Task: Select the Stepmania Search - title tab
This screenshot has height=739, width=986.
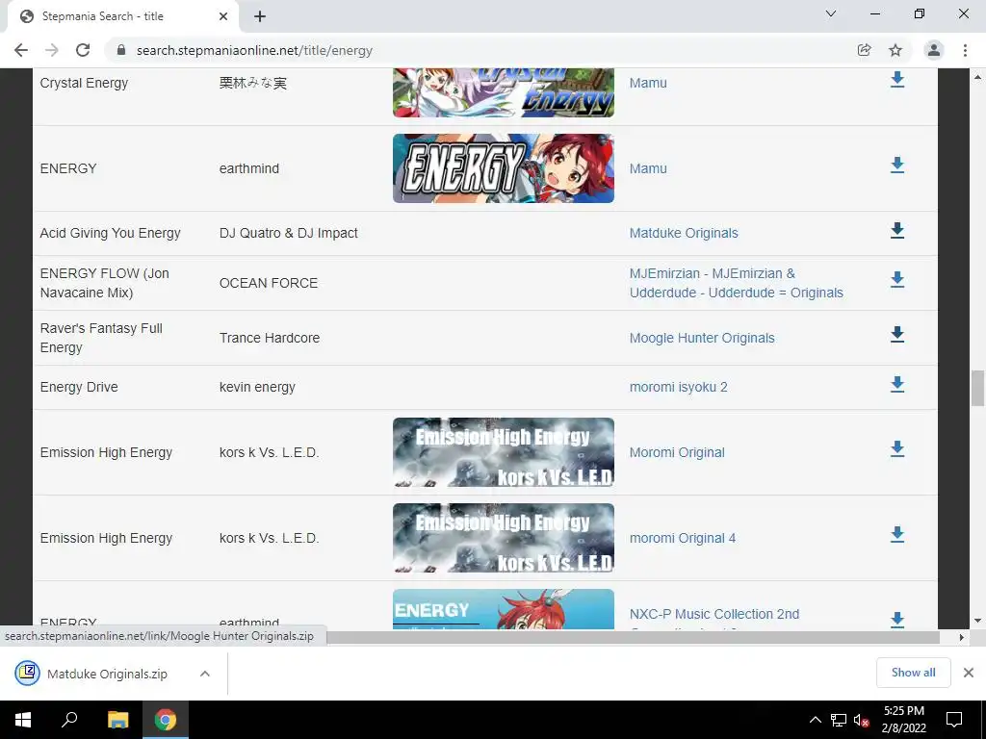Action: 122,16
